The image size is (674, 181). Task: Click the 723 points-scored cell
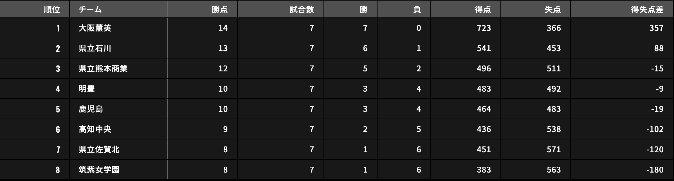coord(484,28)
